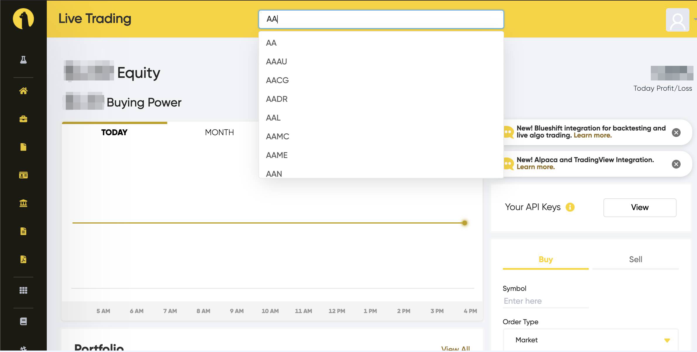
Task: Click the ID card sidebar icon
Action: coord(23,175)
